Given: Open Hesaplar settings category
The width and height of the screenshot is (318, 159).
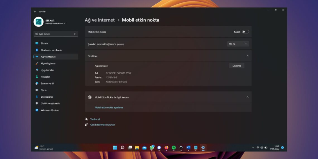Looking at the screenshot, I should 56,77.
